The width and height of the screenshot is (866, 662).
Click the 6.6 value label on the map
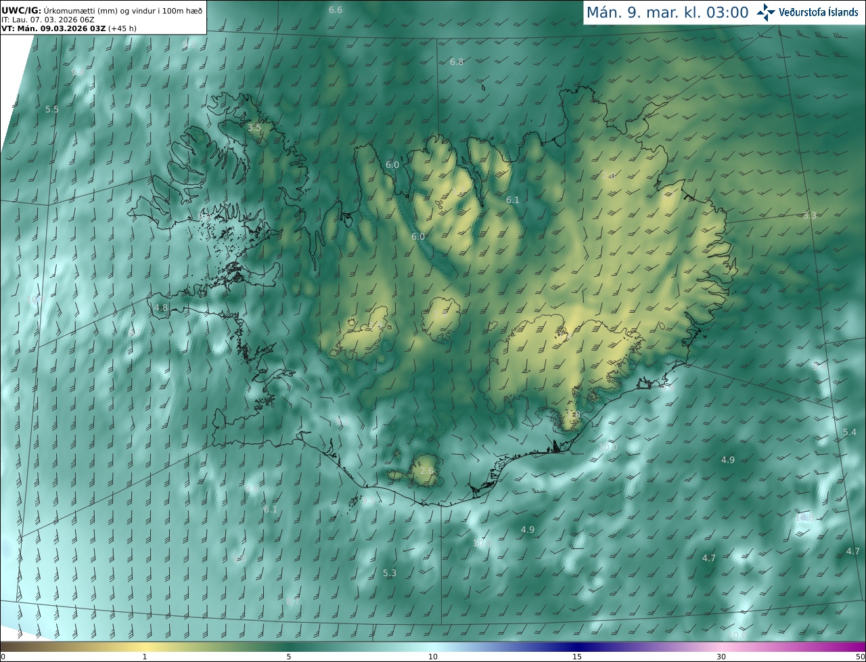click(x=336, y=9)
